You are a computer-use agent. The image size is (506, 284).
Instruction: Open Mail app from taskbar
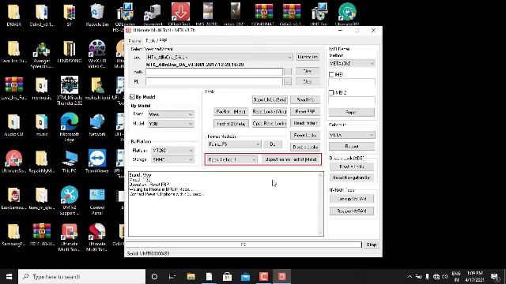[x=245, y=277]
